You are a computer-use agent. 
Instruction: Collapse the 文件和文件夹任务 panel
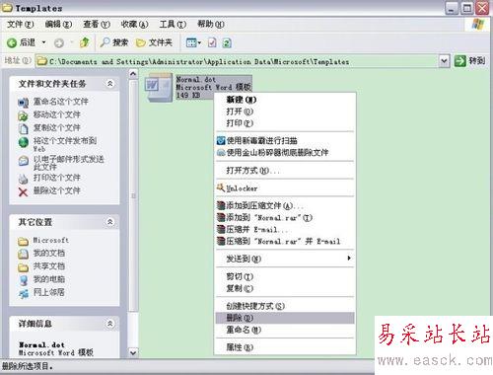[110, 84]
